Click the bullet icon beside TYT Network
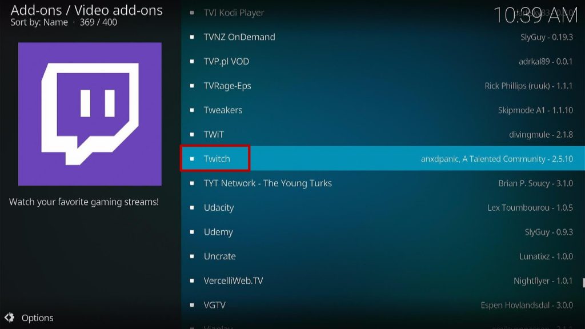The width and height of the screenshot is (585, 329). click(192, 183)
